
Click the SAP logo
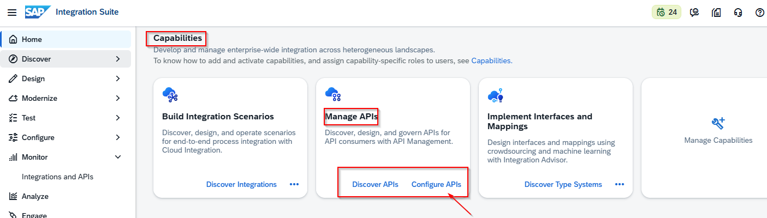[x=38, y=12]
